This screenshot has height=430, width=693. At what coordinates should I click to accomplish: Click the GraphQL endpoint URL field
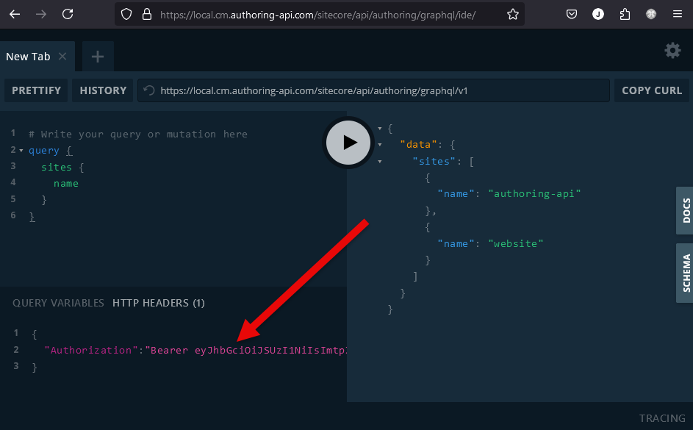(x=382, y=90)
